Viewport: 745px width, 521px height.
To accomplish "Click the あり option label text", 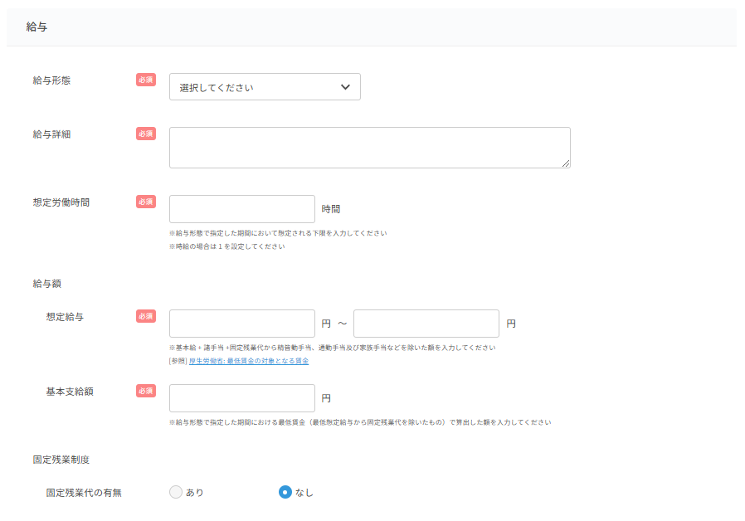I will [195, 493].
